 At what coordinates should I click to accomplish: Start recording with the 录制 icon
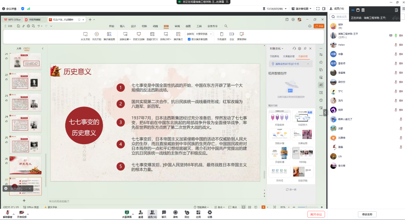(175, 212)
